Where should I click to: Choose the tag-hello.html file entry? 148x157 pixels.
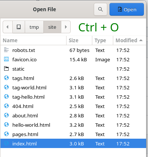pyautogui.click(x=73, y=97)
